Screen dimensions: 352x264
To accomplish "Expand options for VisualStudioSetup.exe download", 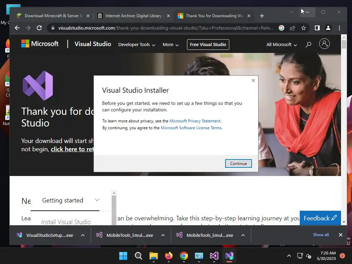I will pos(83,235).
